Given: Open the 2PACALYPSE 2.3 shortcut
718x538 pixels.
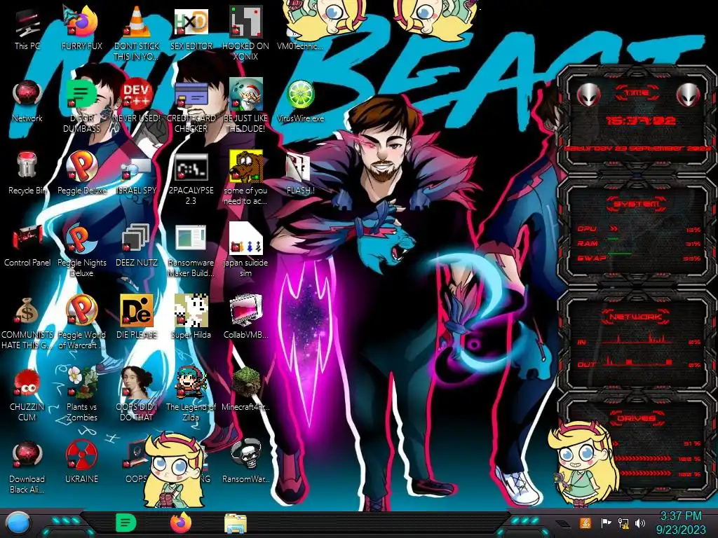Looking at the screenshot, I should tap(191, 179).
